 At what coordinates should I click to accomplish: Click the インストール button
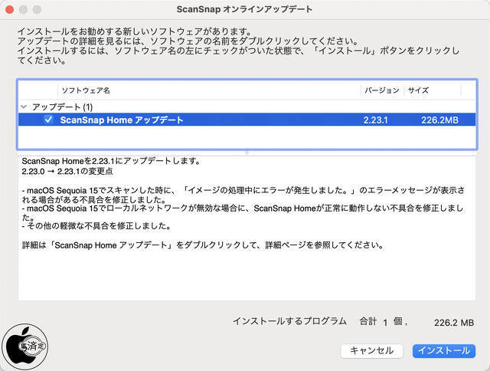(x=444, y=350)
